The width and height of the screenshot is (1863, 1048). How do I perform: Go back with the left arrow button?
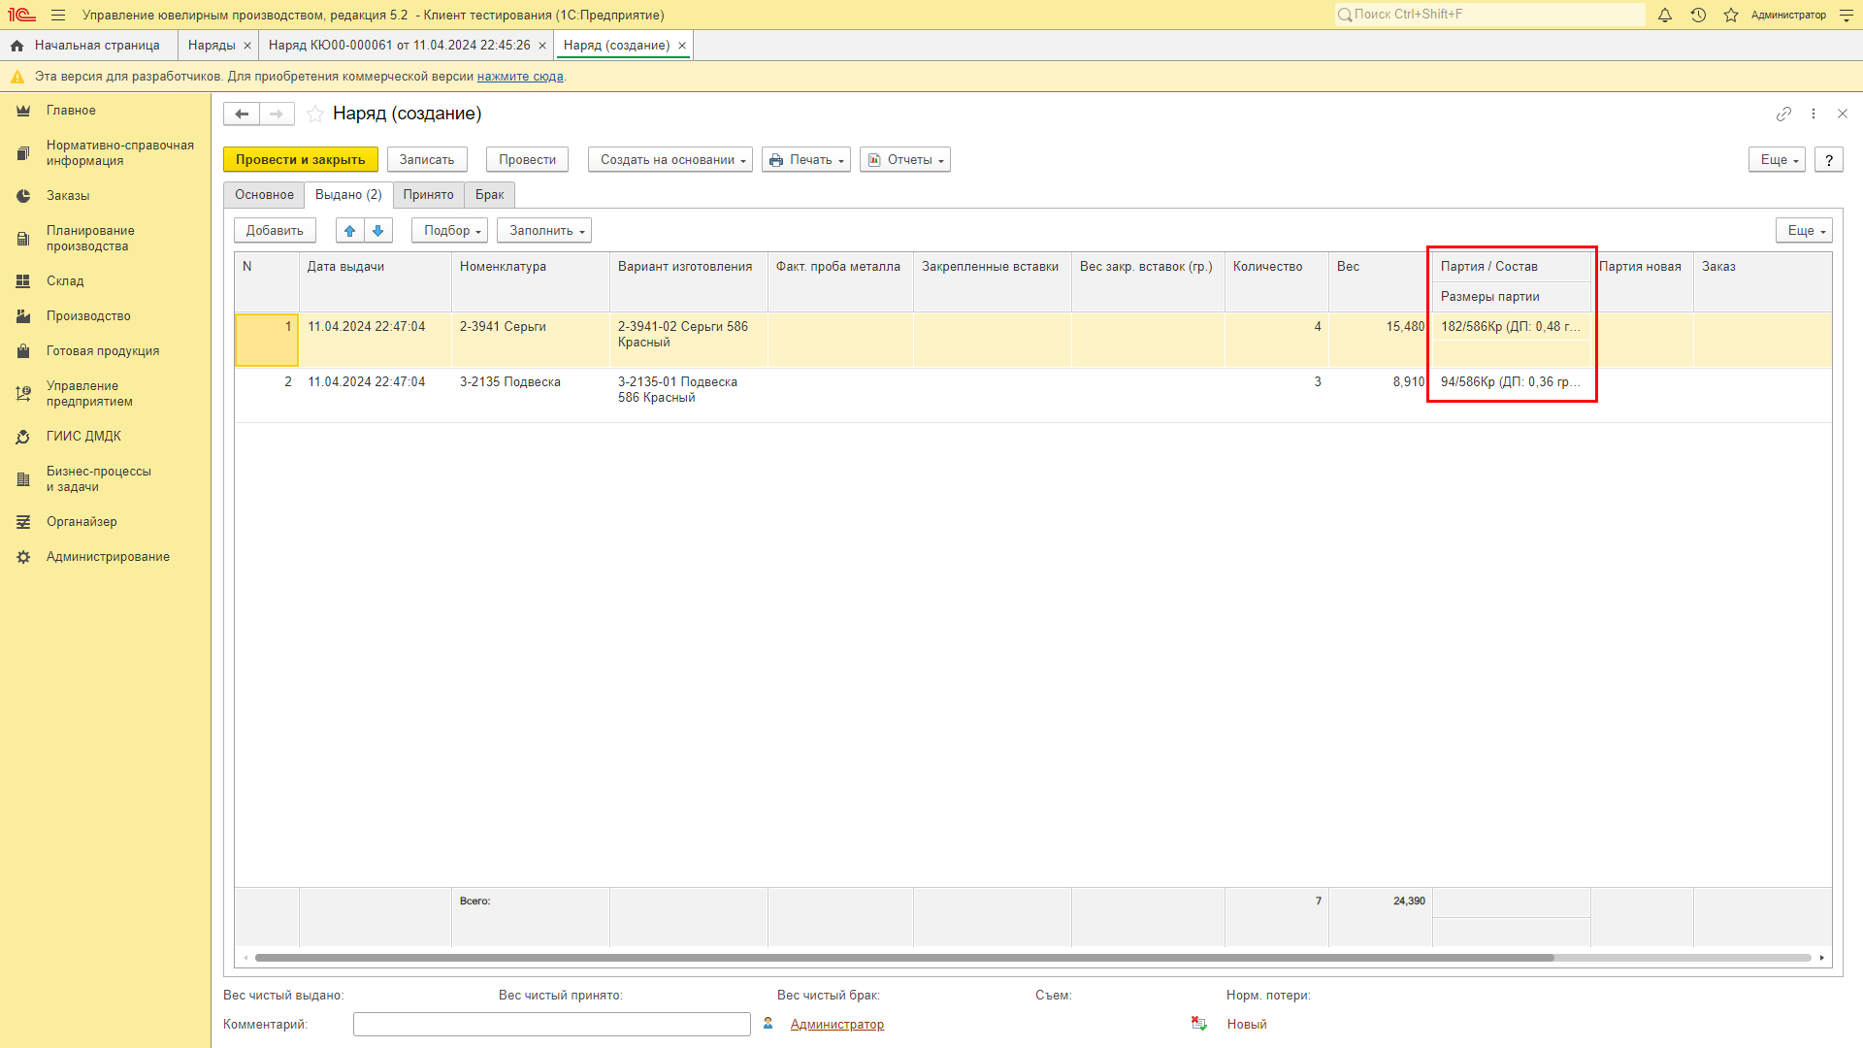pos(242,114)
